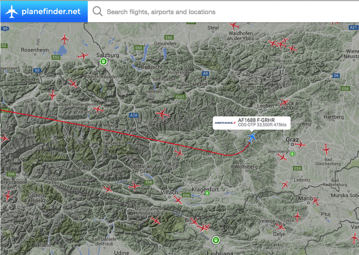Screen dimensions: 359x255
Task: Click the A10 motorway shield
Action: click(x=134, y=115)
